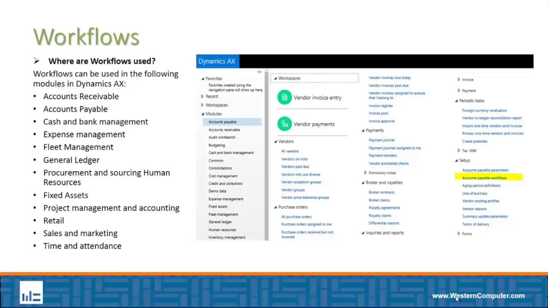Open All purchase orders link
The width and height of the screenshot is (548, 308).
[296, 217]
